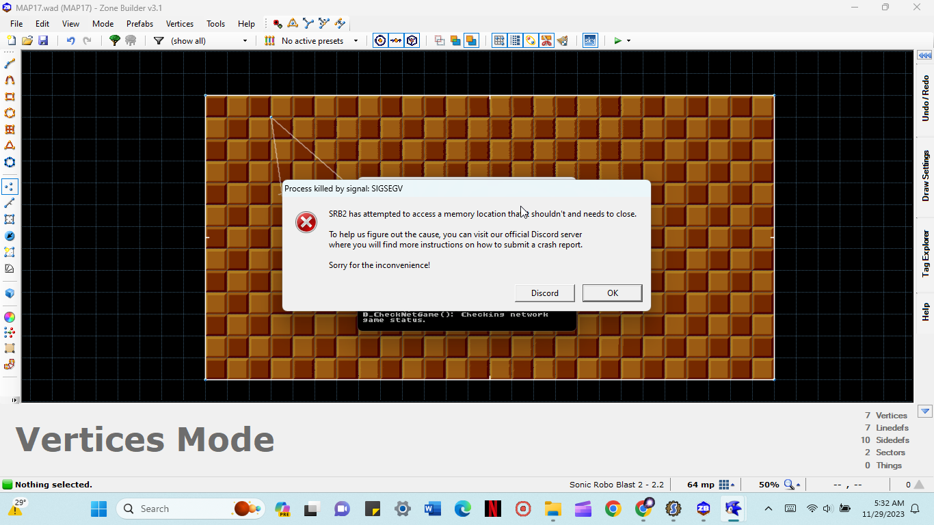Expand the docked side panels arrow
Screen dimensions: 934x525
pos(925,55)
